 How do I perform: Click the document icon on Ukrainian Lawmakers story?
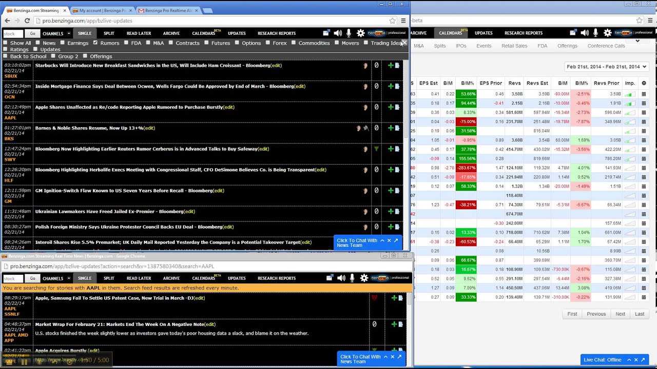(x=397, y=212)
